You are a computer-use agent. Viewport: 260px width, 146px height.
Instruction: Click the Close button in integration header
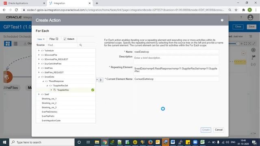(x=238, y=27)
